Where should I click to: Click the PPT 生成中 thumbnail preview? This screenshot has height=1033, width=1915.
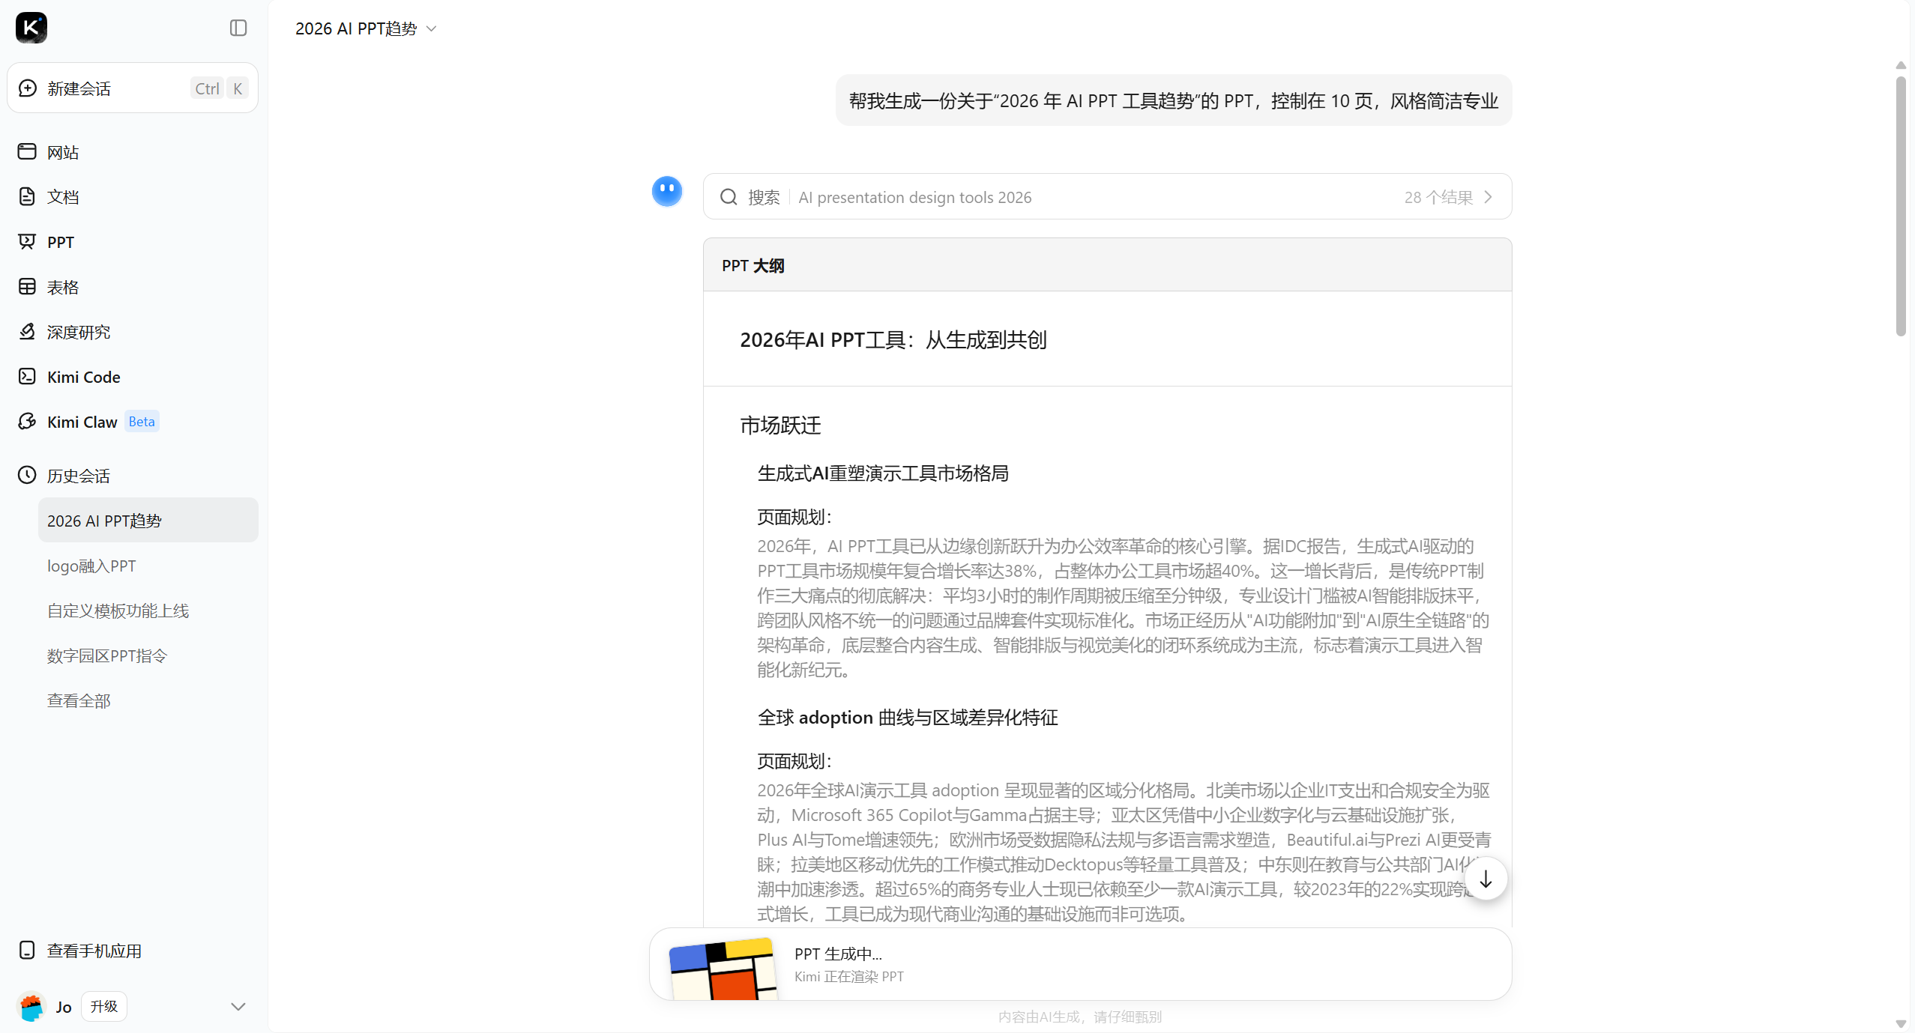point(723,968)
